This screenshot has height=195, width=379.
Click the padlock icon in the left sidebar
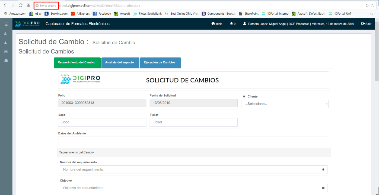click(x=6, y=34)
